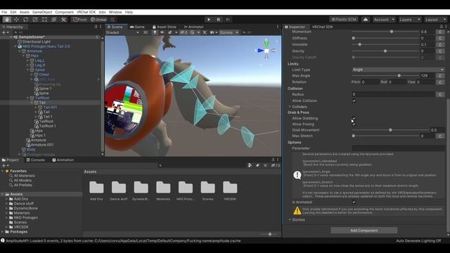The height and width of the screenshot is (253, 450).
Task: Select the combined Transform tool
Action: click(x=54, y=20)
